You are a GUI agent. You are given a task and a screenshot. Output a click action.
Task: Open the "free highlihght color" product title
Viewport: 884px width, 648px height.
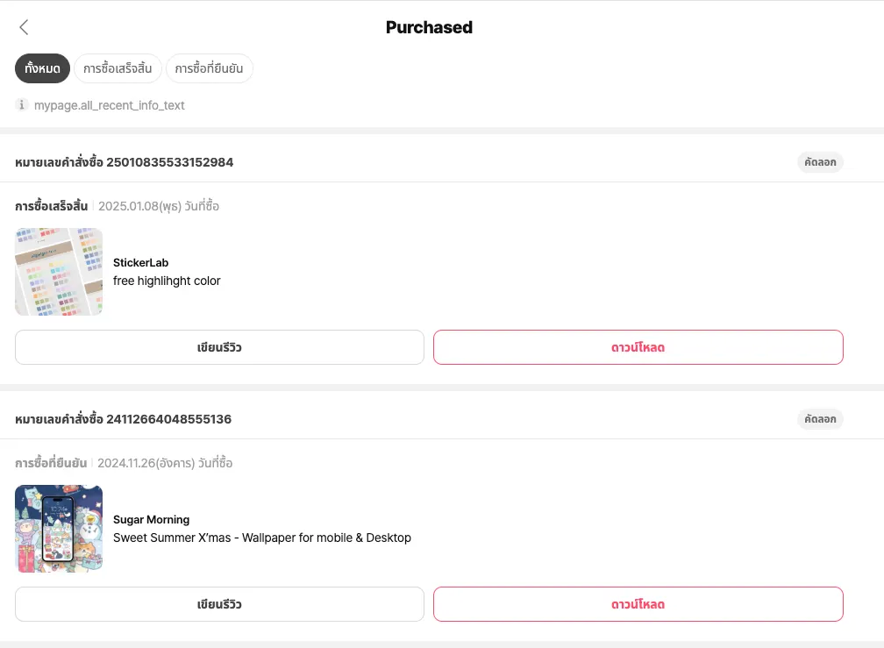pyautogui.click(x=167, y=281)
